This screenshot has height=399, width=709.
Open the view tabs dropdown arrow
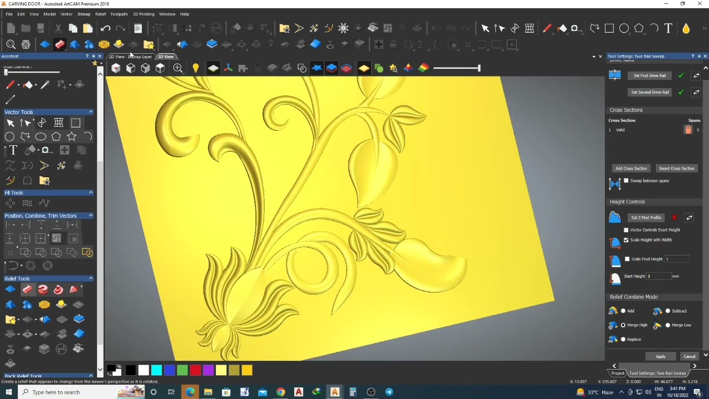(x=594, y=57)
